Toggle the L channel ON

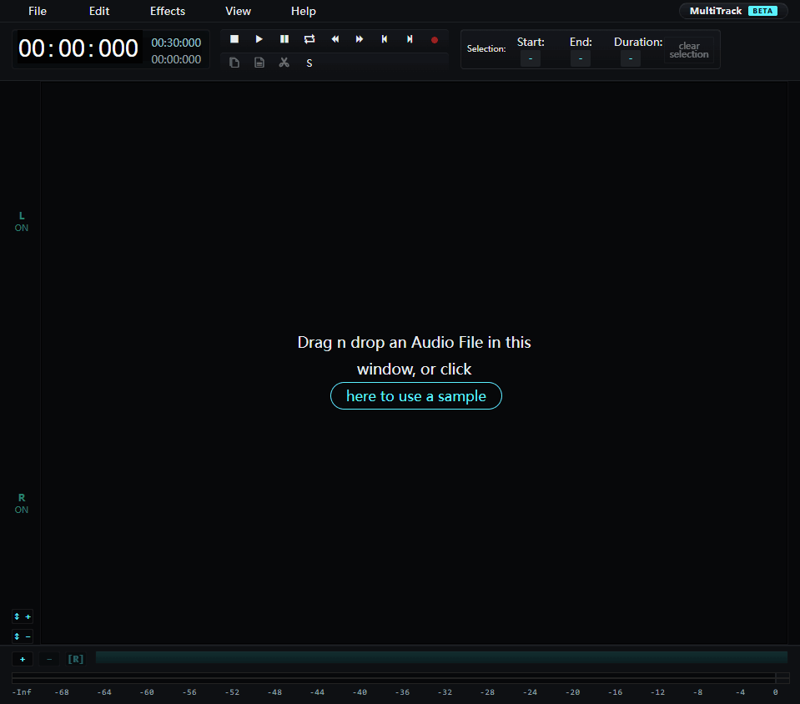tap(22, 222)
